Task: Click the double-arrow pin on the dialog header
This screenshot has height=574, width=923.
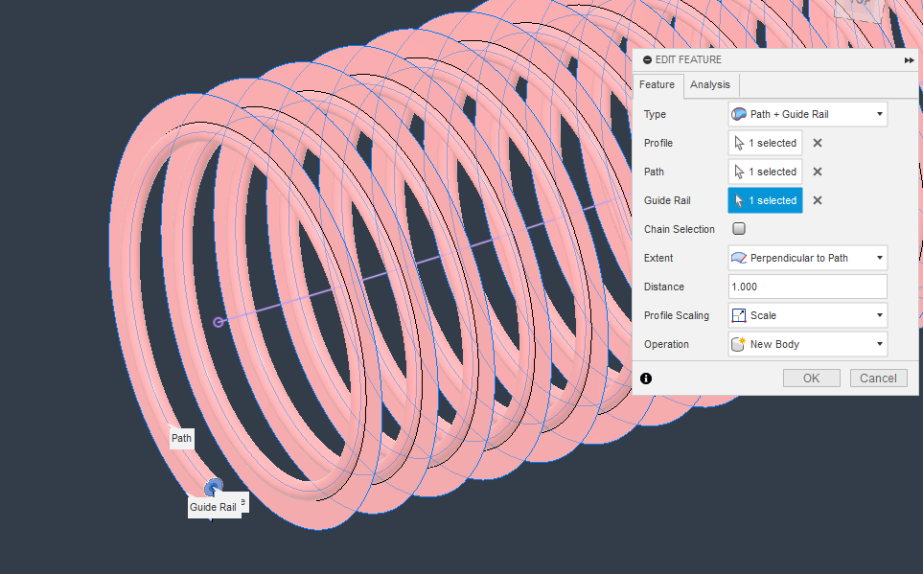Action: [909, 59]
